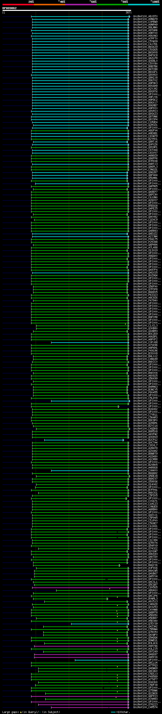
Task: Select the UniRef100_P47840 label
Action: (145, 300)
